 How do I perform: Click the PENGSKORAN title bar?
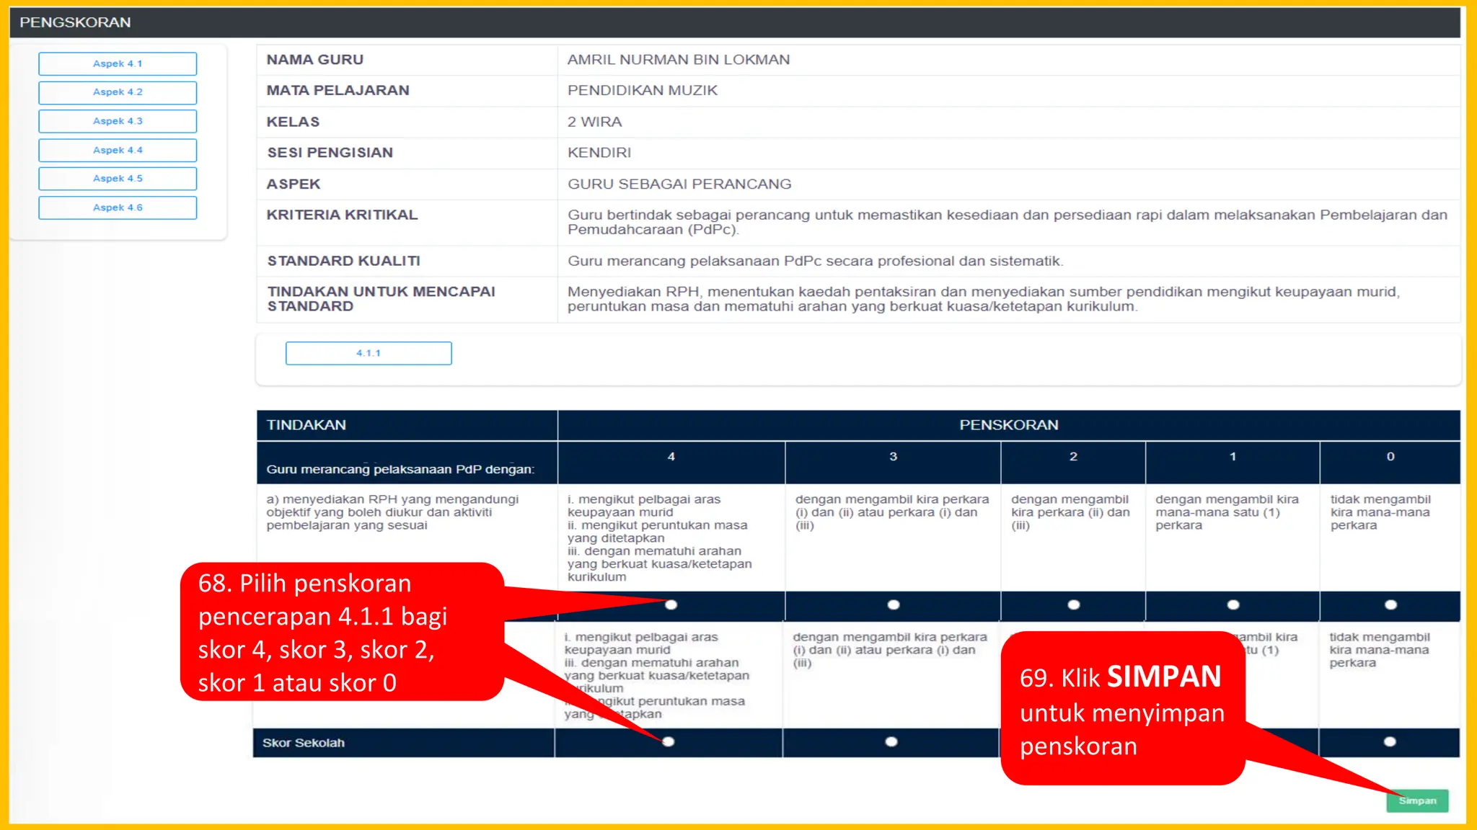pos(75,22)
